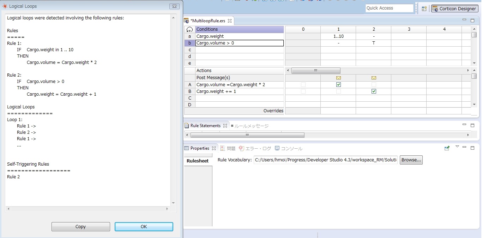
Task: Click the 'Rule 2:' line in dialog
Action: [x=14, y=75]
